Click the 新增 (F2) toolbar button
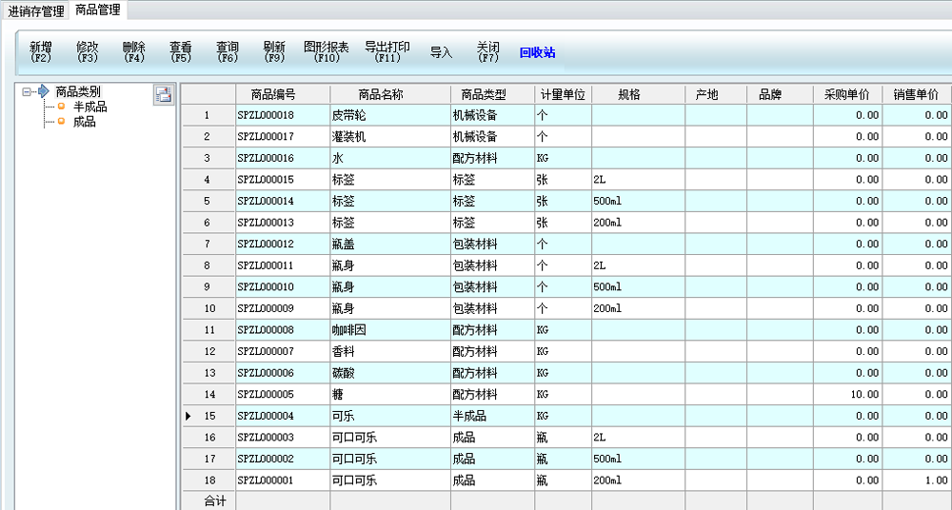 pyautogui.click(x=41, y=52)
